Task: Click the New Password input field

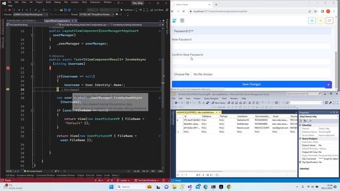Action: point(251,46)
